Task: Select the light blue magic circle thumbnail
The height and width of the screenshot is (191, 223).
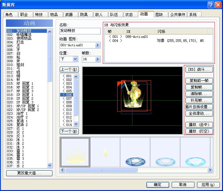Action: [165, 152]
